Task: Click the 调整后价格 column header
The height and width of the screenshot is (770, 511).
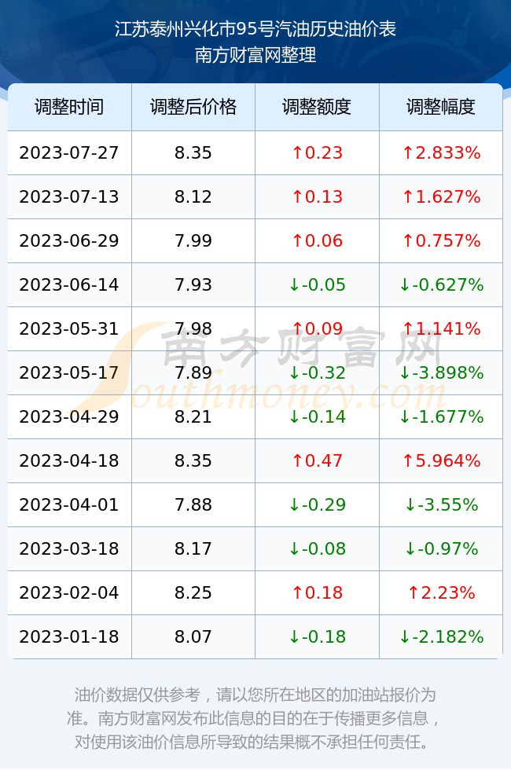Action: pos(193,107)
